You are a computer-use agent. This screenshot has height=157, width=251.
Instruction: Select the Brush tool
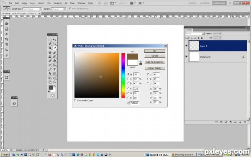click(54, 53)
